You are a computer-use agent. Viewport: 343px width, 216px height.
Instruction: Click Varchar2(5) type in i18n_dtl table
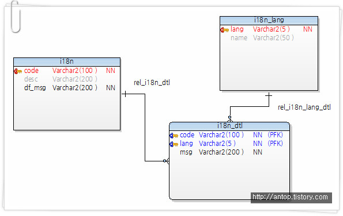tap(217, 144)
